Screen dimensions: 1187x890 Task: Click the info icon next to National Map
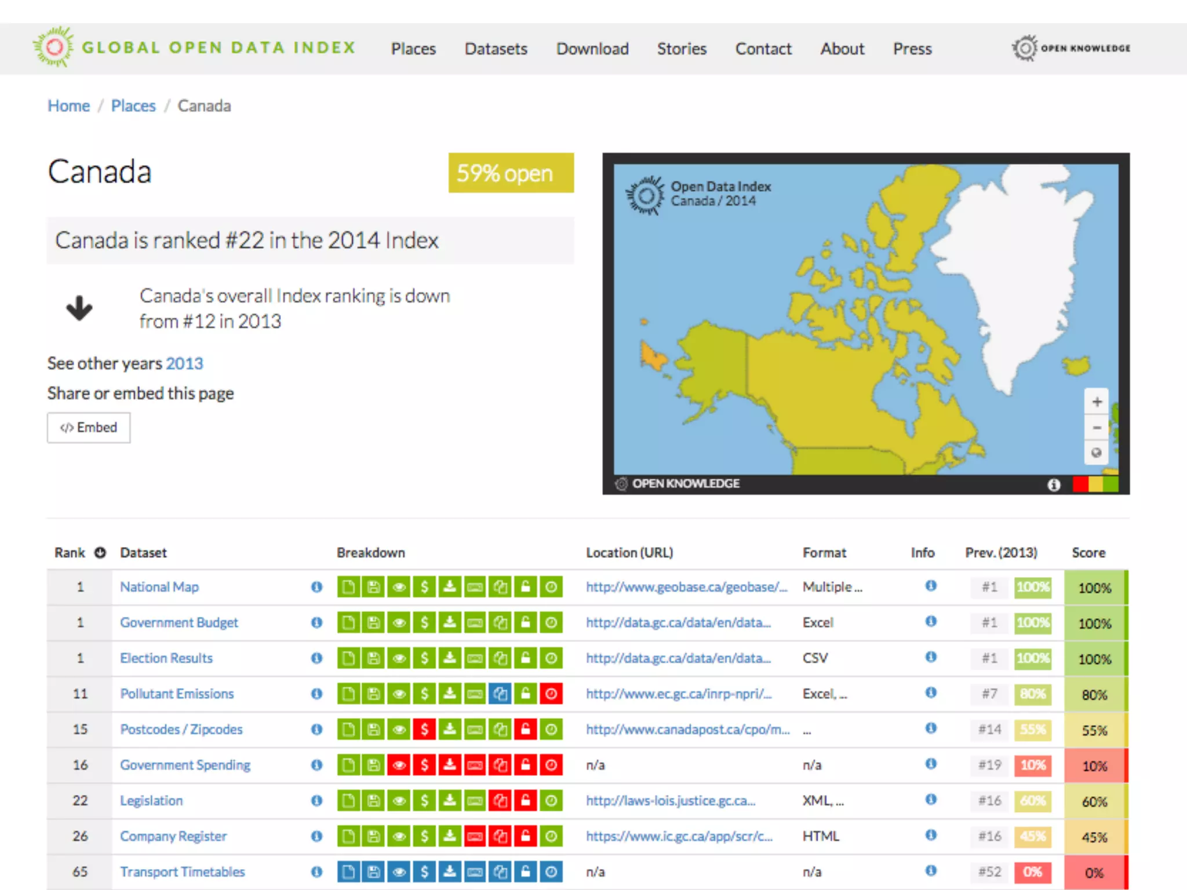coord(316,587)
